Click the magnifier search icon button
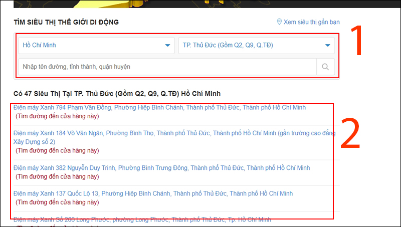 tap(325, 67)
